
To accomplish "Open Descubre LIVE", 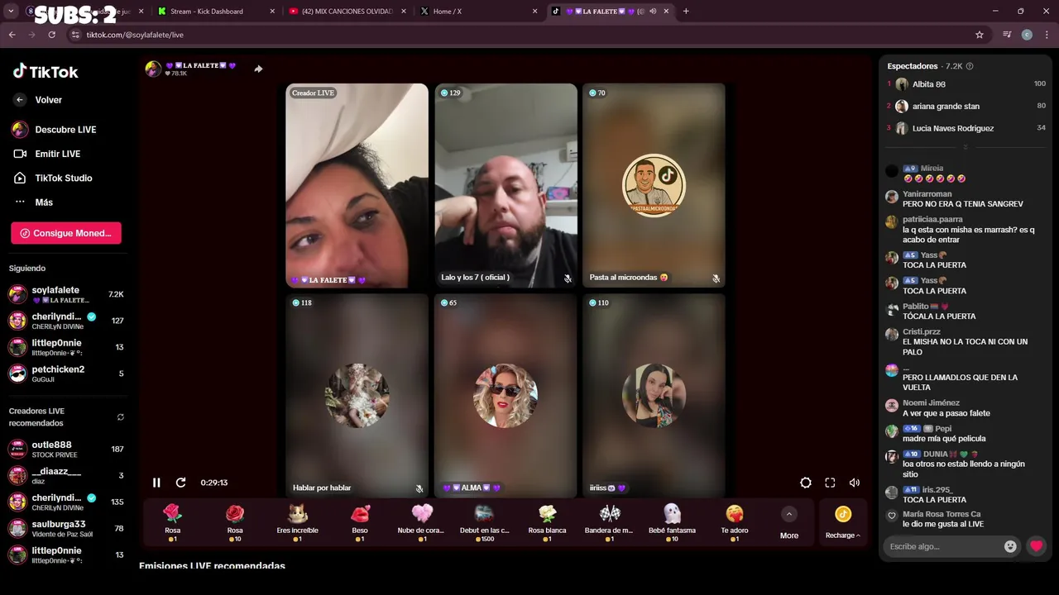I will pyautogui.click(x=55, y=130).
